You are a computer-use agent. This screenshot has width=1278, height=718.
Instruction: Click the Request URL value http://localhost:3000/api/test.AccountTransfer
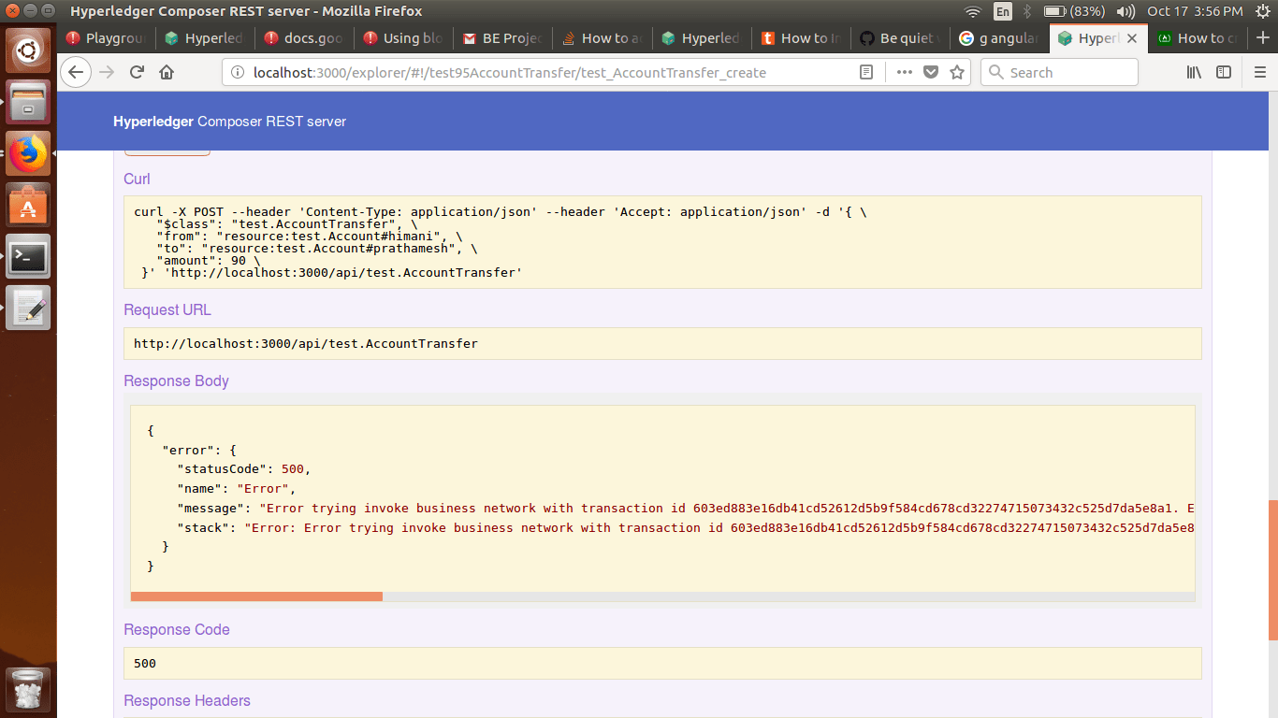click(x=306, y=343)
